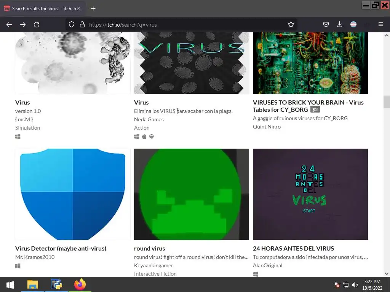Image resolution: width=390 pixels, height=292 pixels.
Task: Open the green round virus thumbnail
Action: [192, 194]
